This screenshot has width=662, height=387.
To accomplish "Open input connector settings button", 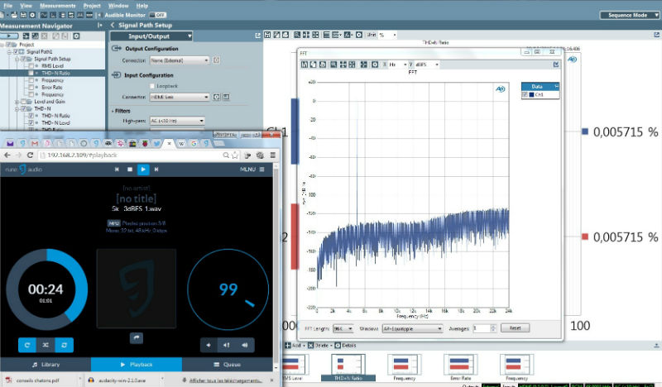I will [216, 97].
